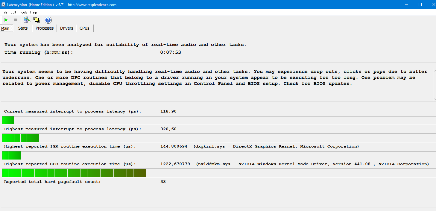Open options via the computer toolbar icon

point(27,20)
